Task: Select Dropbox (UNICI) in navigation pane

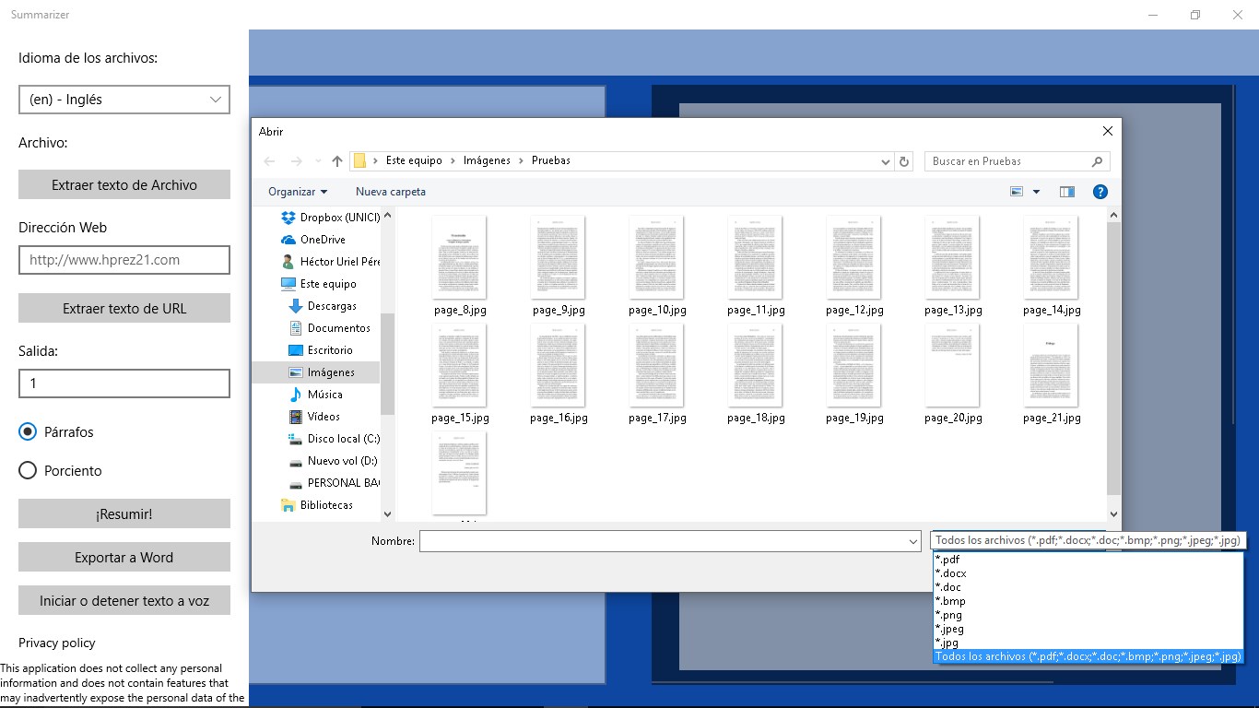Action: coord(330,218)
